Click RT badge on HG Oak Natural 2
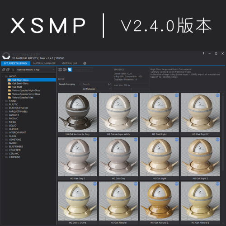The width and height of the screenshot is (226, 226). click(177, 184)
